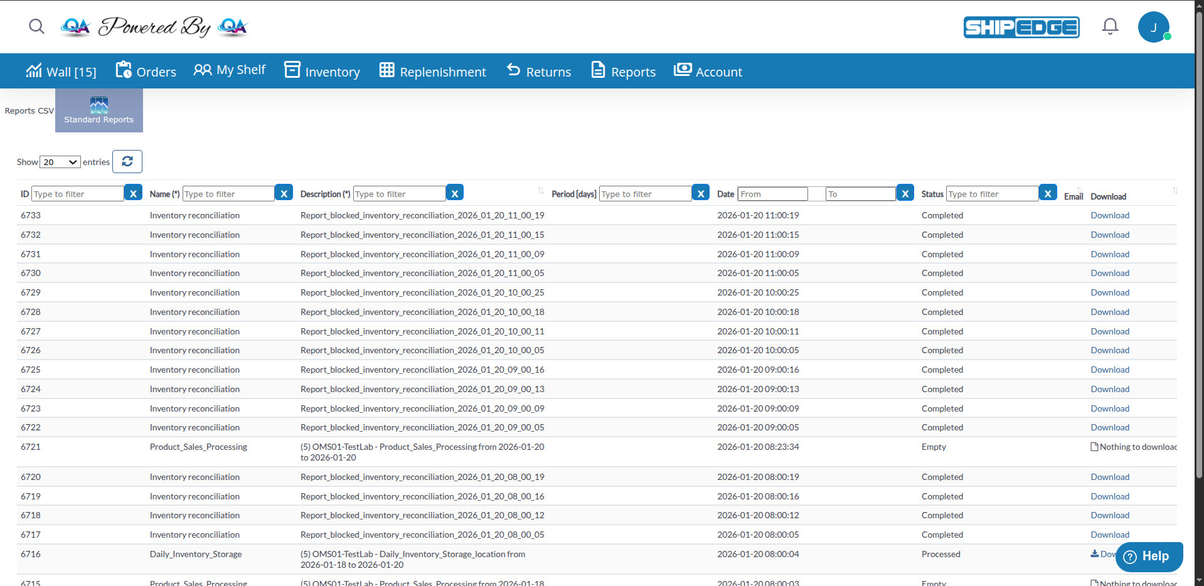
Task: Sort by the Email column header
Action: (x=1073, y=196)
